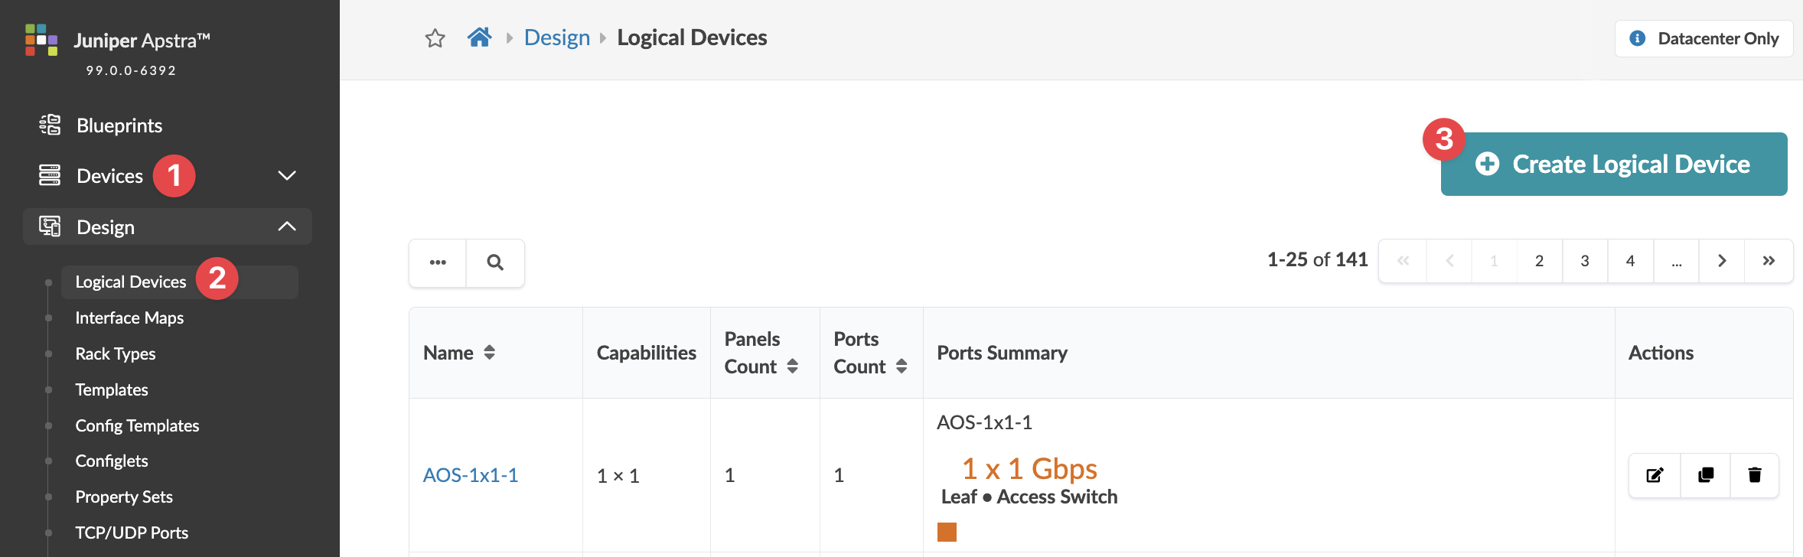Click the orange port color square
Image resolution: width=1803 pixels, height=557 pixels.
(x=947, y=532)
